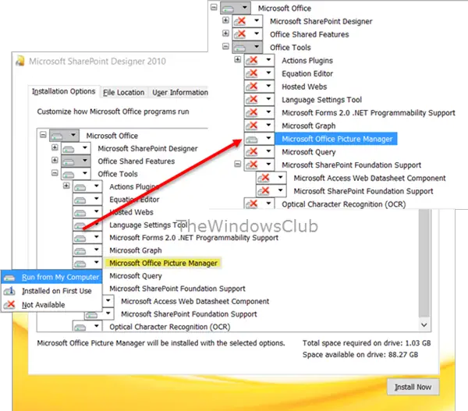Switch to the File Location tab
This screenshot has height=411, width=468.
[123, 93]
